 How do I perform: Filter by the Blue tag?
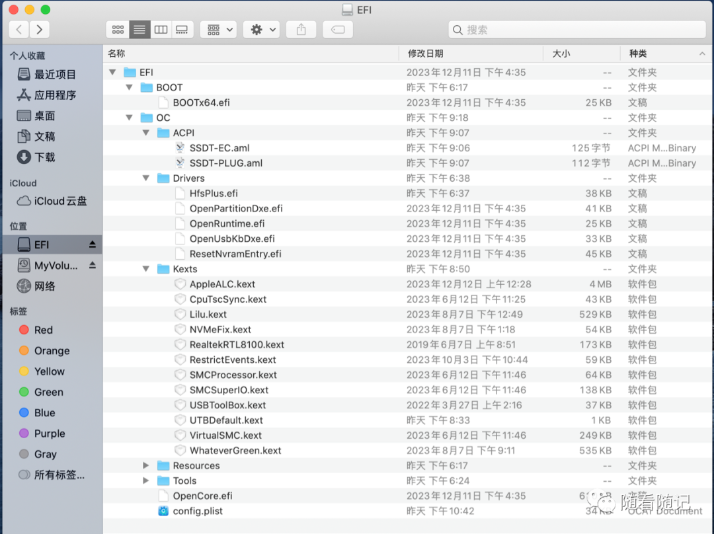coord(37,412)
